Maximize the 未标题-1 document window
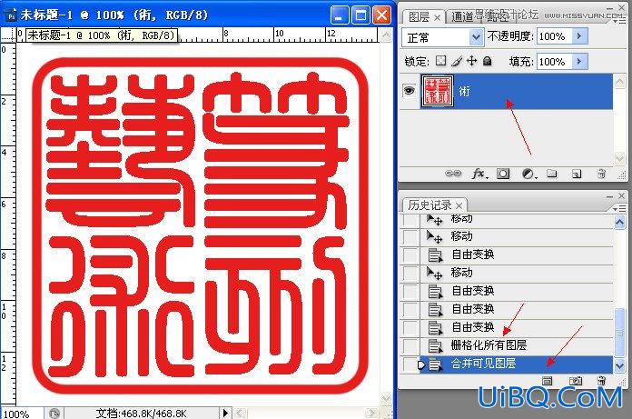The height and width of the screenshot is (419, 632). pyautogui.click(x=360, y=15)
